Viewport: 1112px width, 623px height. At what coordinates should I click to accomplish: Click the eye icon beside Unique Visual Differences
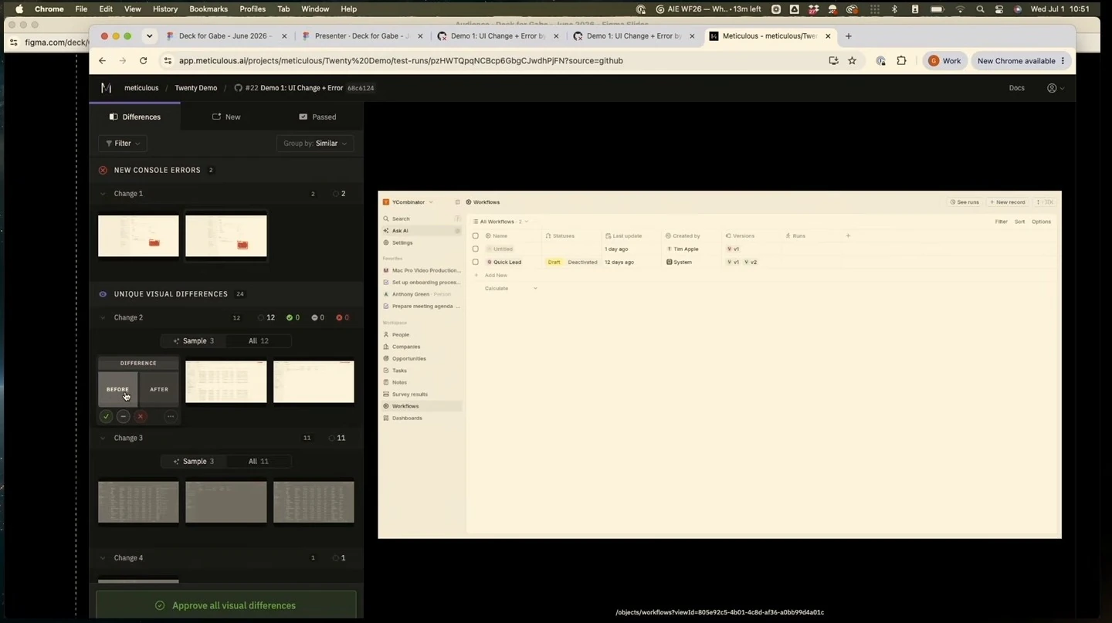[x=103, y=294]
